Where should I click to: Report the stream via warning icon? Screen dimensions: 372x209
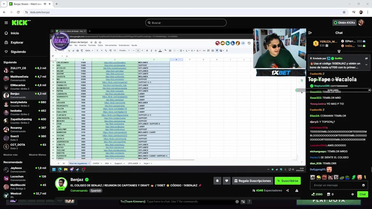297,190
